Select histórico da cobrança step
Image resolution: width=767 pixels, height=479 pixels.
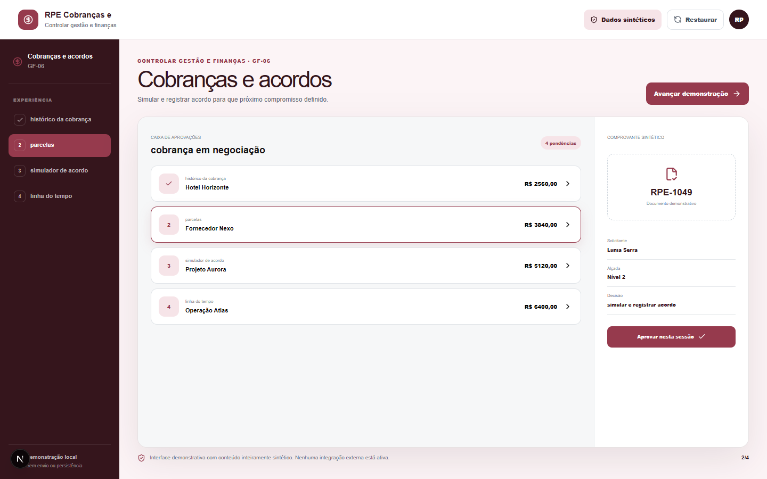click(60, 120)
